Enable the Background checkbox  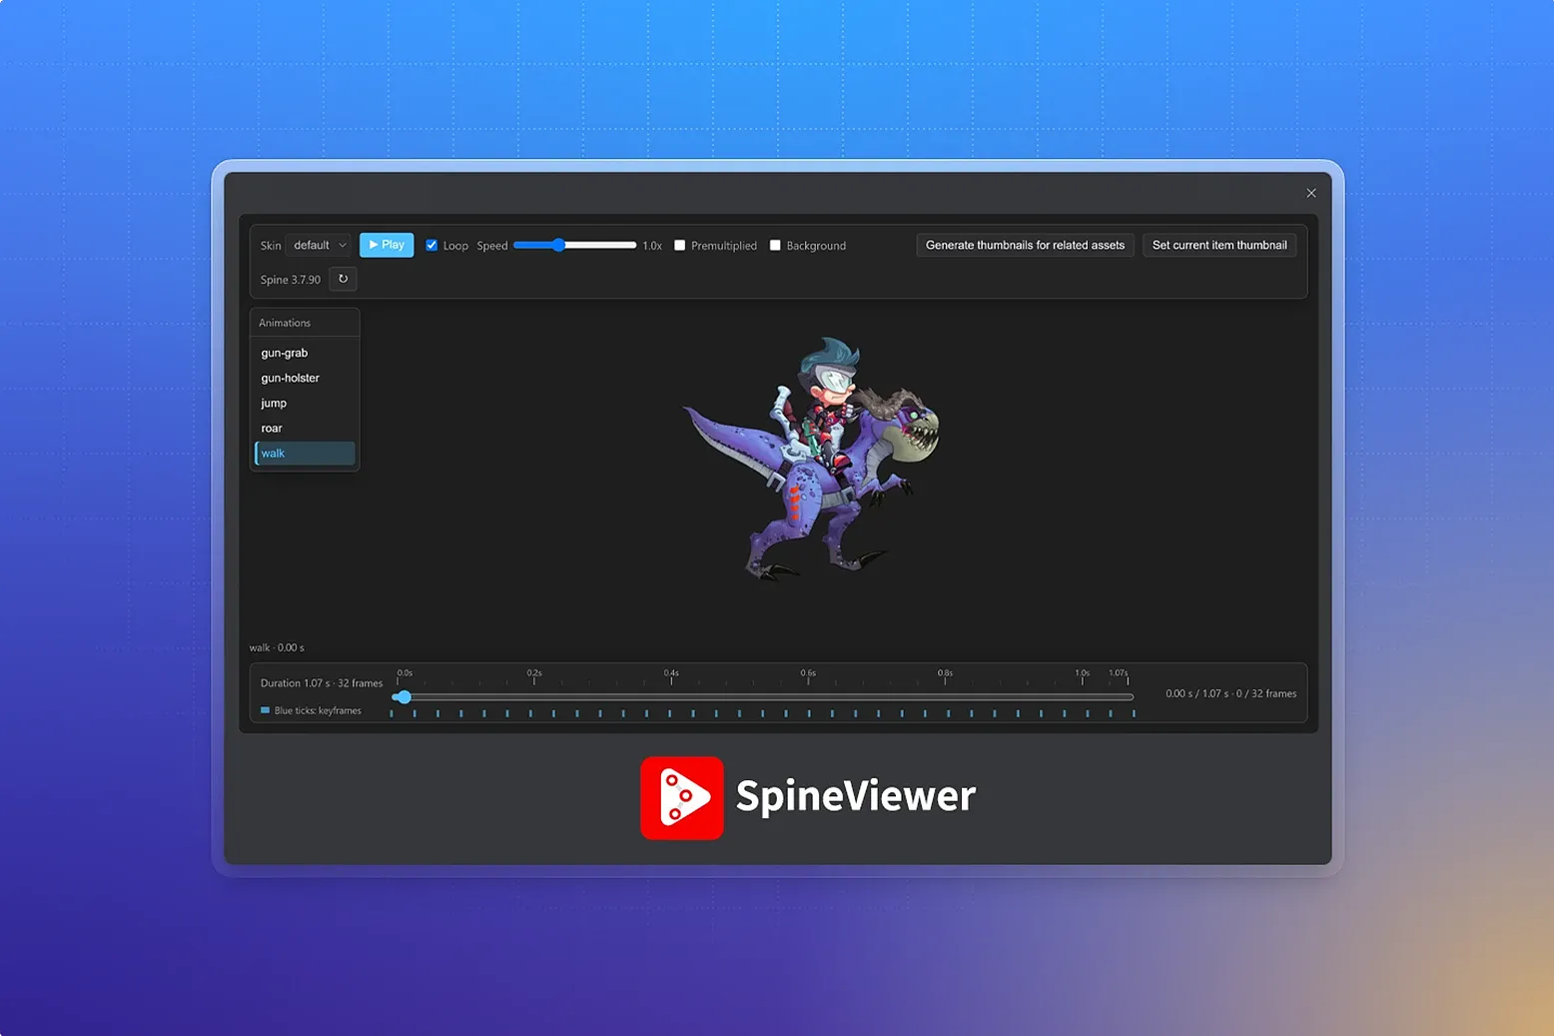[x=775, y=245]
